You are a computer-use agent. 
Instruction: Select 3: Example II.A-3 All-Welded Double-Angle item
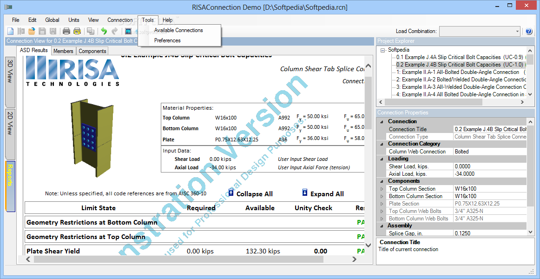[461, 87]
